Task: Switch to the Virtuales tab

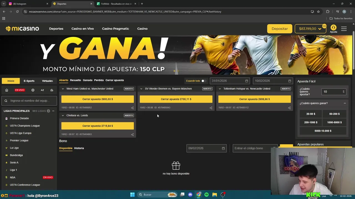Action: tap(47, 81)
